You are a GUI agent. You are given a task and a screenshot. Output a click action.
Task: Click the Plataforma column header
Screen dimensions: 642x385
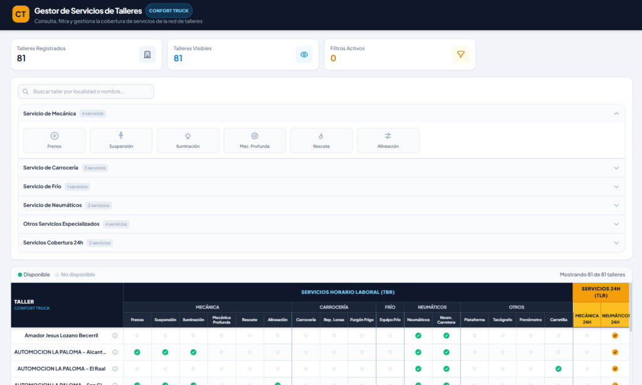click(474, 320)
